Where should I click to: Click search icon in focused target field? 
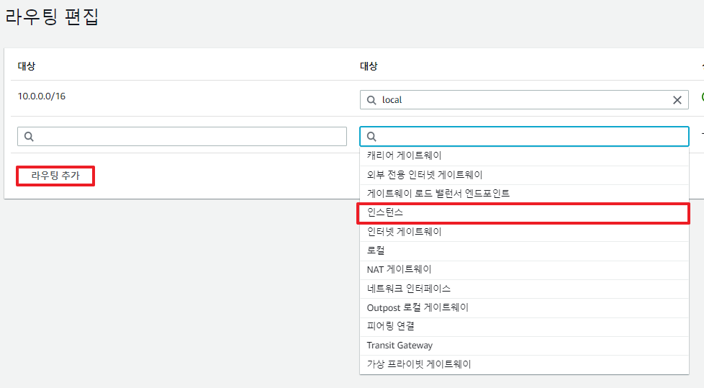pos(371,137)
